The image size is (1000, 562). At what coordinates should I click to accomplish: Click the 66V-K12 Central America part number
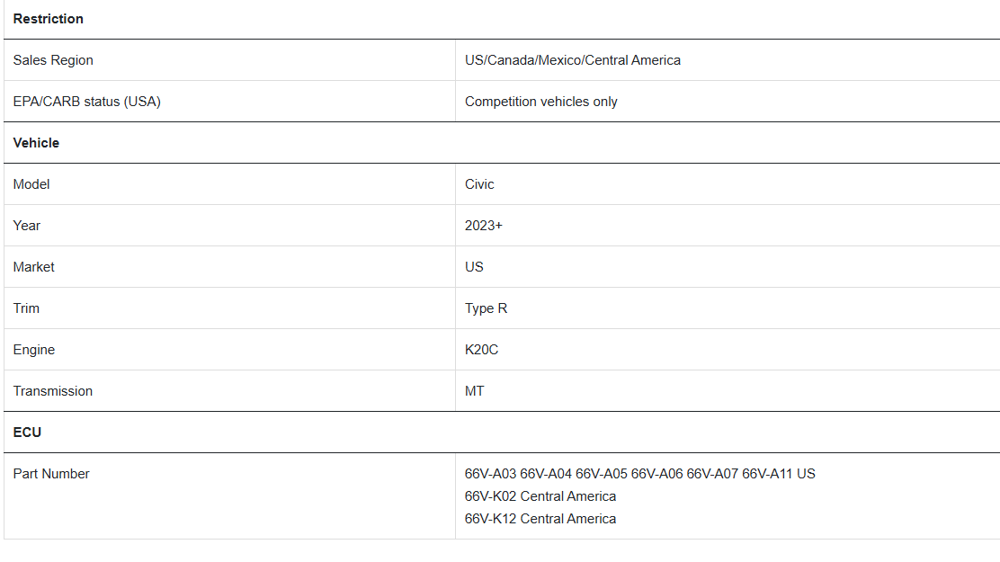[x=540, y=519]
